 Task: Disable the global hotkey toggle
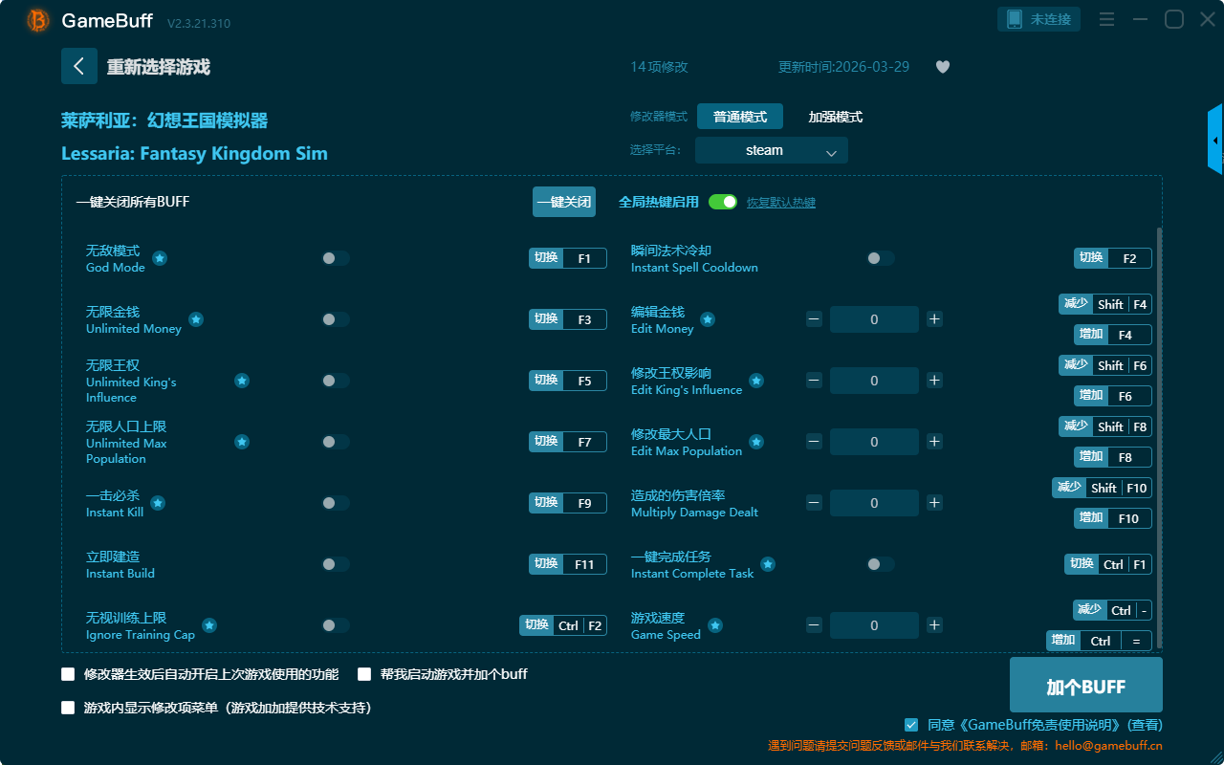(723, 202)
